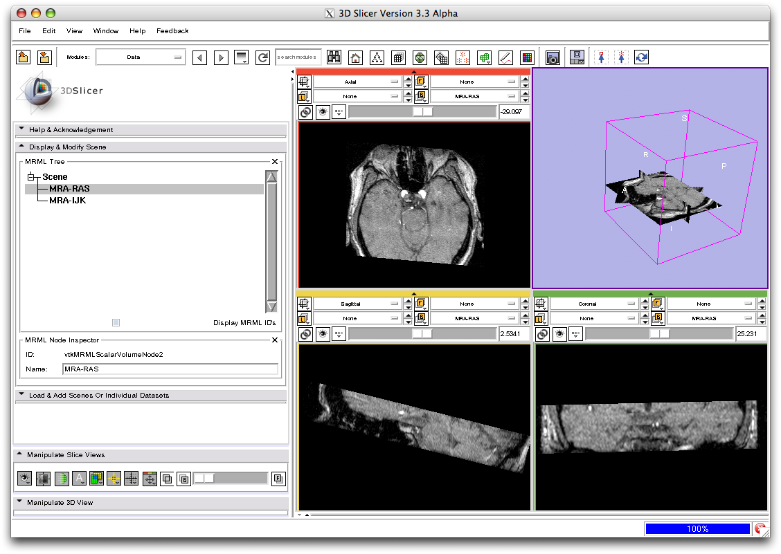
Task: Click the binoculars search icon
Action: [x=334, y=58]
